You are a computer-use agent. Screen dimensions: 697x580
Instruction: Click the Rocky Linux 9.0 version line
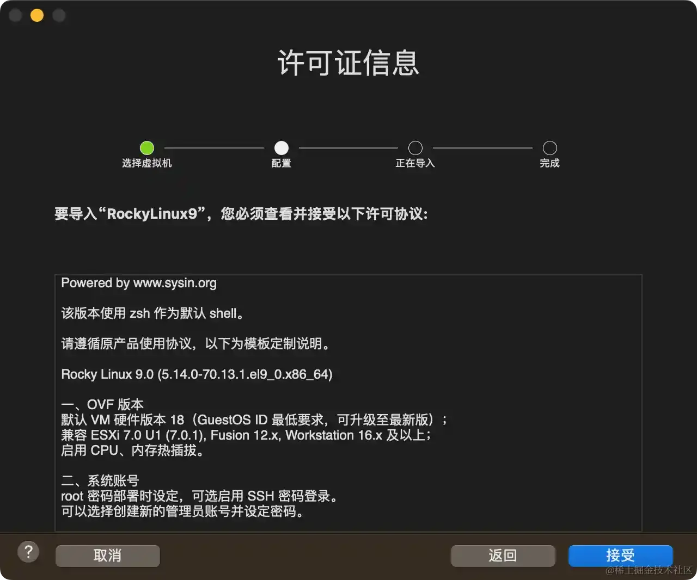(x=196, y=374)
